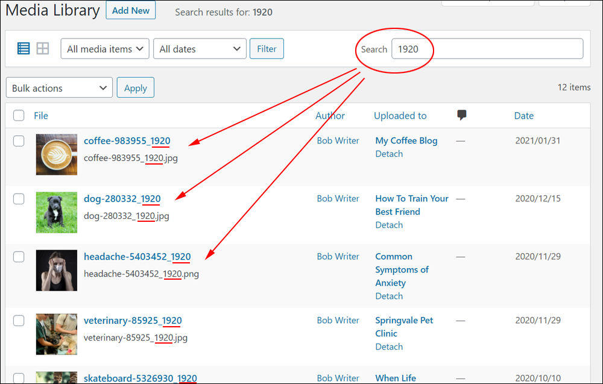Open coffee-983955_1920 media title link
Image resolution: width=603 pixels, height=384 pixels.
[x=127, y=140]
